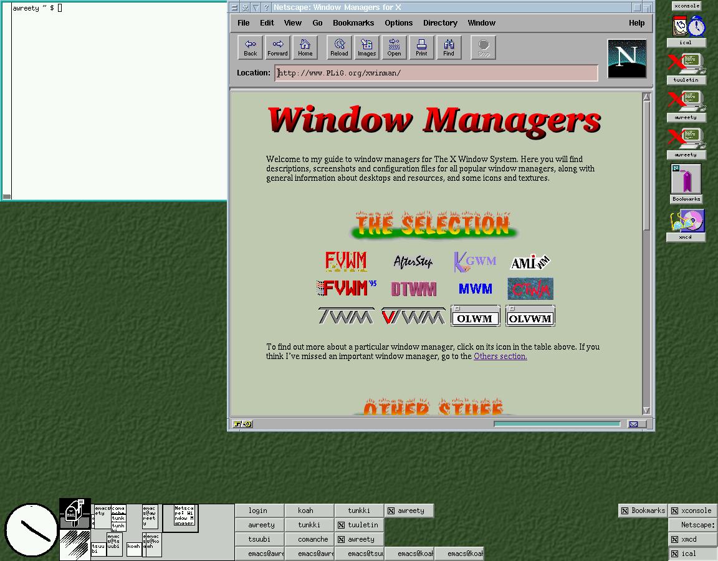This screenshot has height=561, width=718.
Task: Click inside the xterm terminal prompt area
Action: [119, 101]
